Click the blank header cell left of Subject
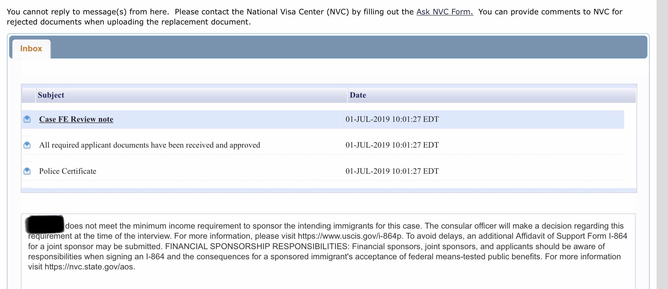This screenshot has width=668, height=289. 28,95
